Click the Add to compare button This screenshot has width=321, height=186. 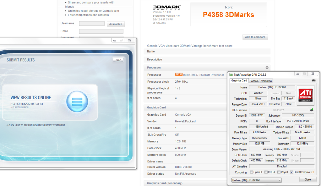tap(255, 37)
